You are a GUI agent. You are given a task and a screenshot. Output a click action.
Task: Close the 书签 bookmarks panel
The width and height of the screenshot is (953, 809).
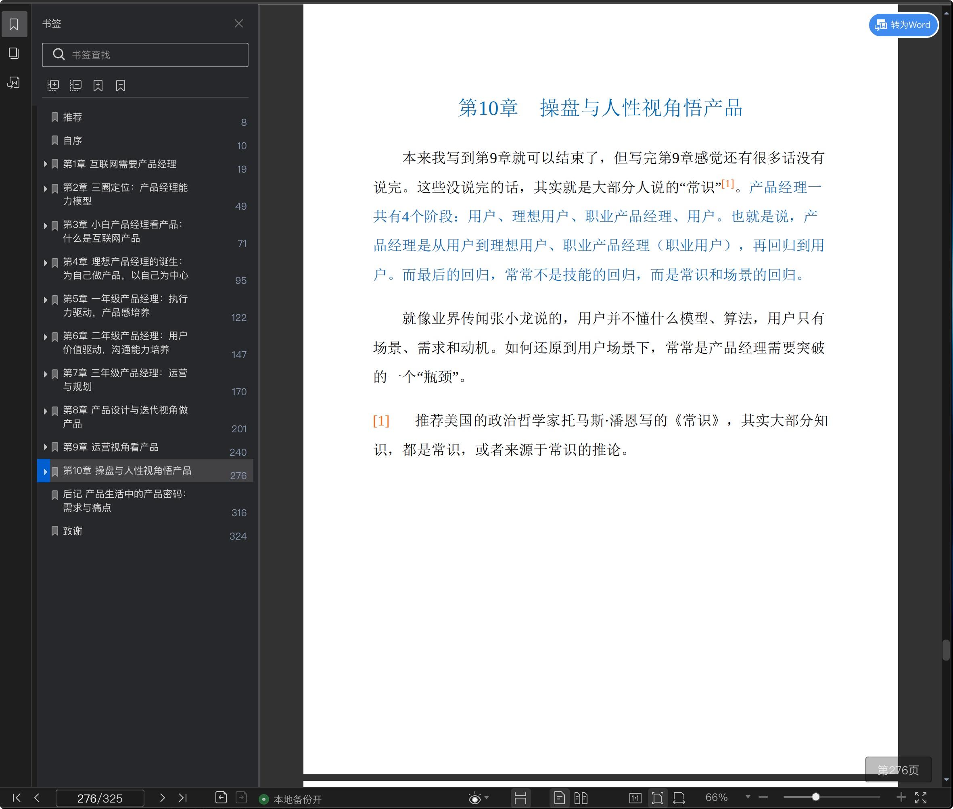(x=238, y=23)
